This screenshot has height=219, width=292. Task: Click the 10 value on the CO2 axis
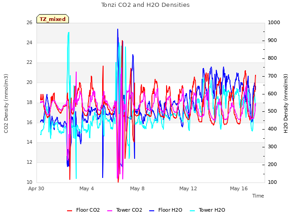pyautogui.click(x=29, y=182)
